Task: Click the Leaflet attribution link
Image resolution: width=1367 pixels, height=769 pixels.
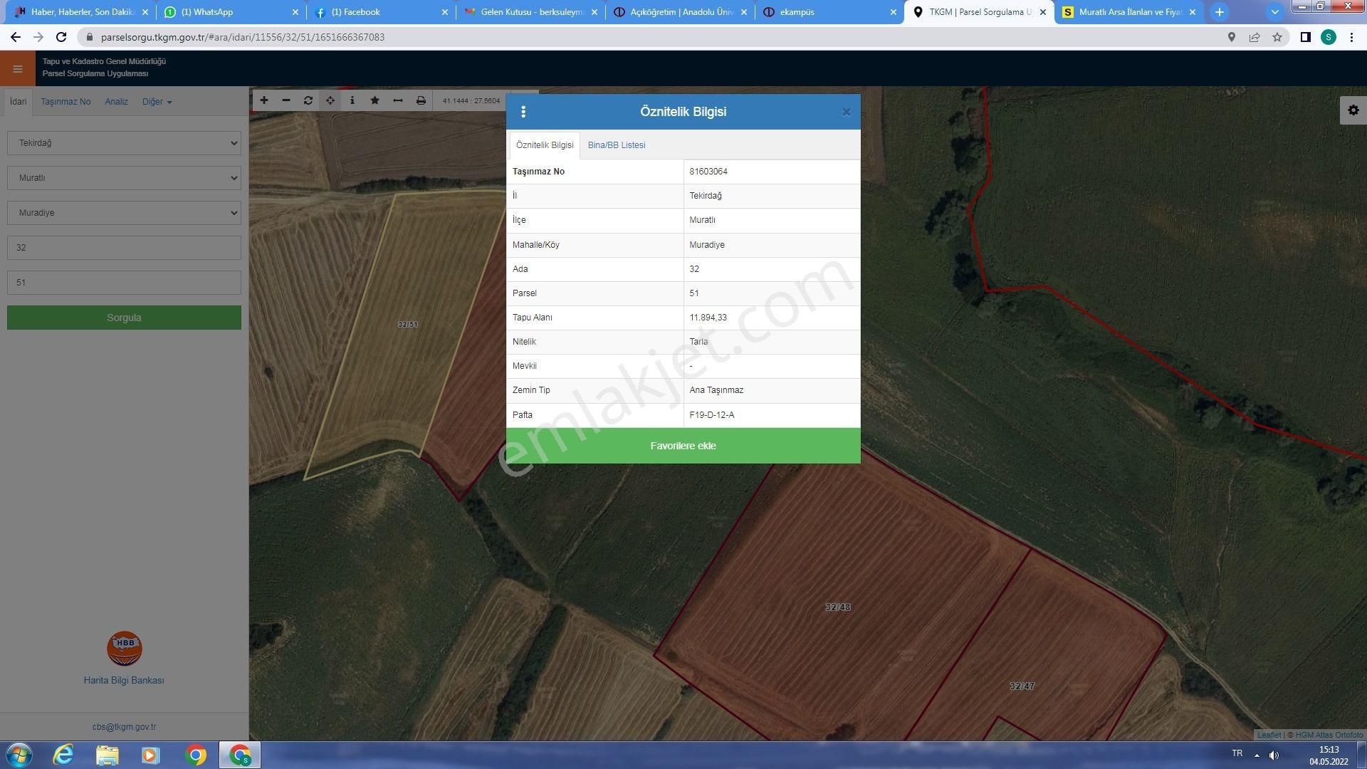Action: click(1269, 735)
